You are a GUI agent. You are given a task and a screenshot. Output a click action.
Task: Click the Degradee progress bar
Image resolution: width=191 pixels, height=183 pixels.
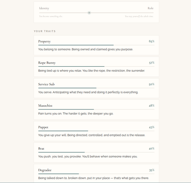click(x=96, y=174)
